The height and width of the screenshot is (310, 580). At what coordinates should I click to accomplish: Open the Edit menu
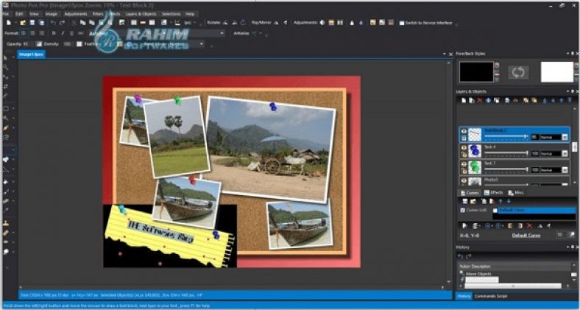(x=19, y=14)
